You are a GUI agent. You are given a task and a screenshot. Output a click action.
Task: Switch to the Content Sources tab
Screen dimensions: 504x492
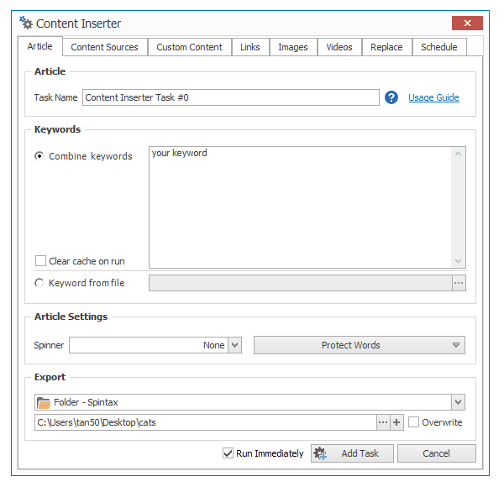coord(105,47)
